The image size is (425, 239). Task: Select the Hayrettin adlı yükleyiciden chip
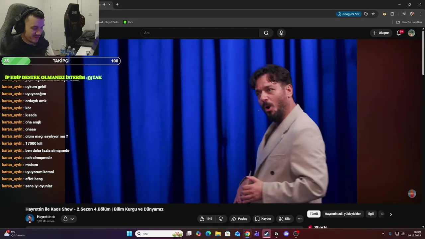coord(343,214)
